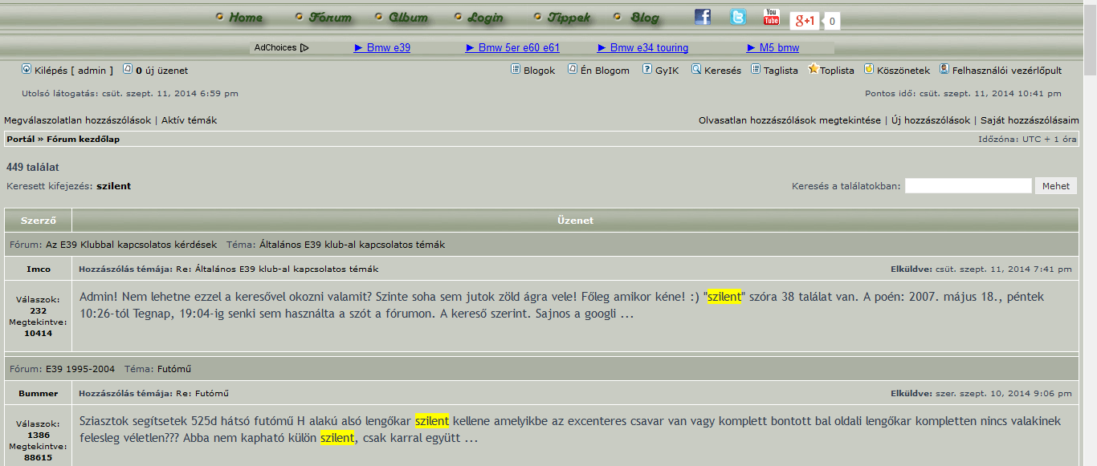Go to the Tippek menu item
This screenshot has height=466, width=1097.
click(569, 18)
